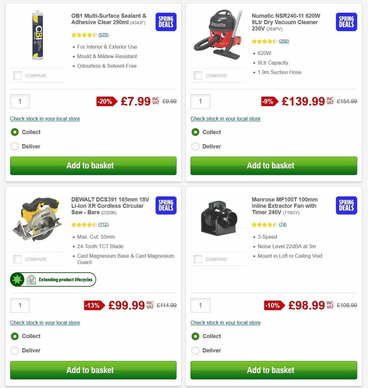
Task: Click the Spring Deals badge on Numatic vacuum
Action: click(346, 22)
